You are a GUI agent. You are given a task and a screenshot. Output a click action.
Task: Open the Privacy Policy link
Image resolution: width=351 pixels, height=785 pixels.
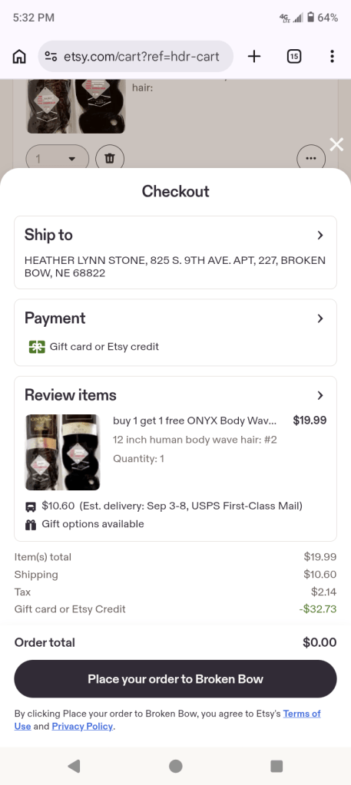click(82, 726)
